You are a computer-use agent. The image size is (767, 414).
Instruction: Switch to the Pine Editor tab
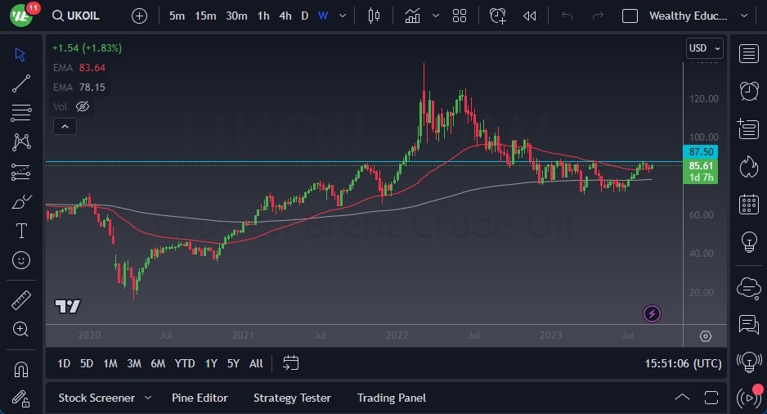coord(200,398)
